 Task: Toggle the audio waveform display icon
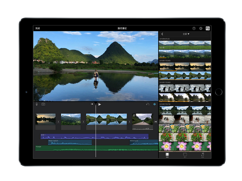(155, 104)
